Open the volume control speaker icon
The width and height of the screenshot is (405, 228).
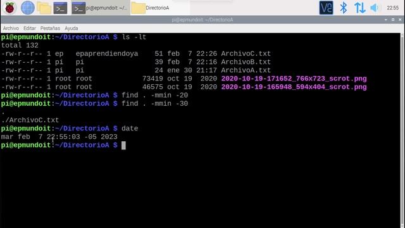click(375, 8)
